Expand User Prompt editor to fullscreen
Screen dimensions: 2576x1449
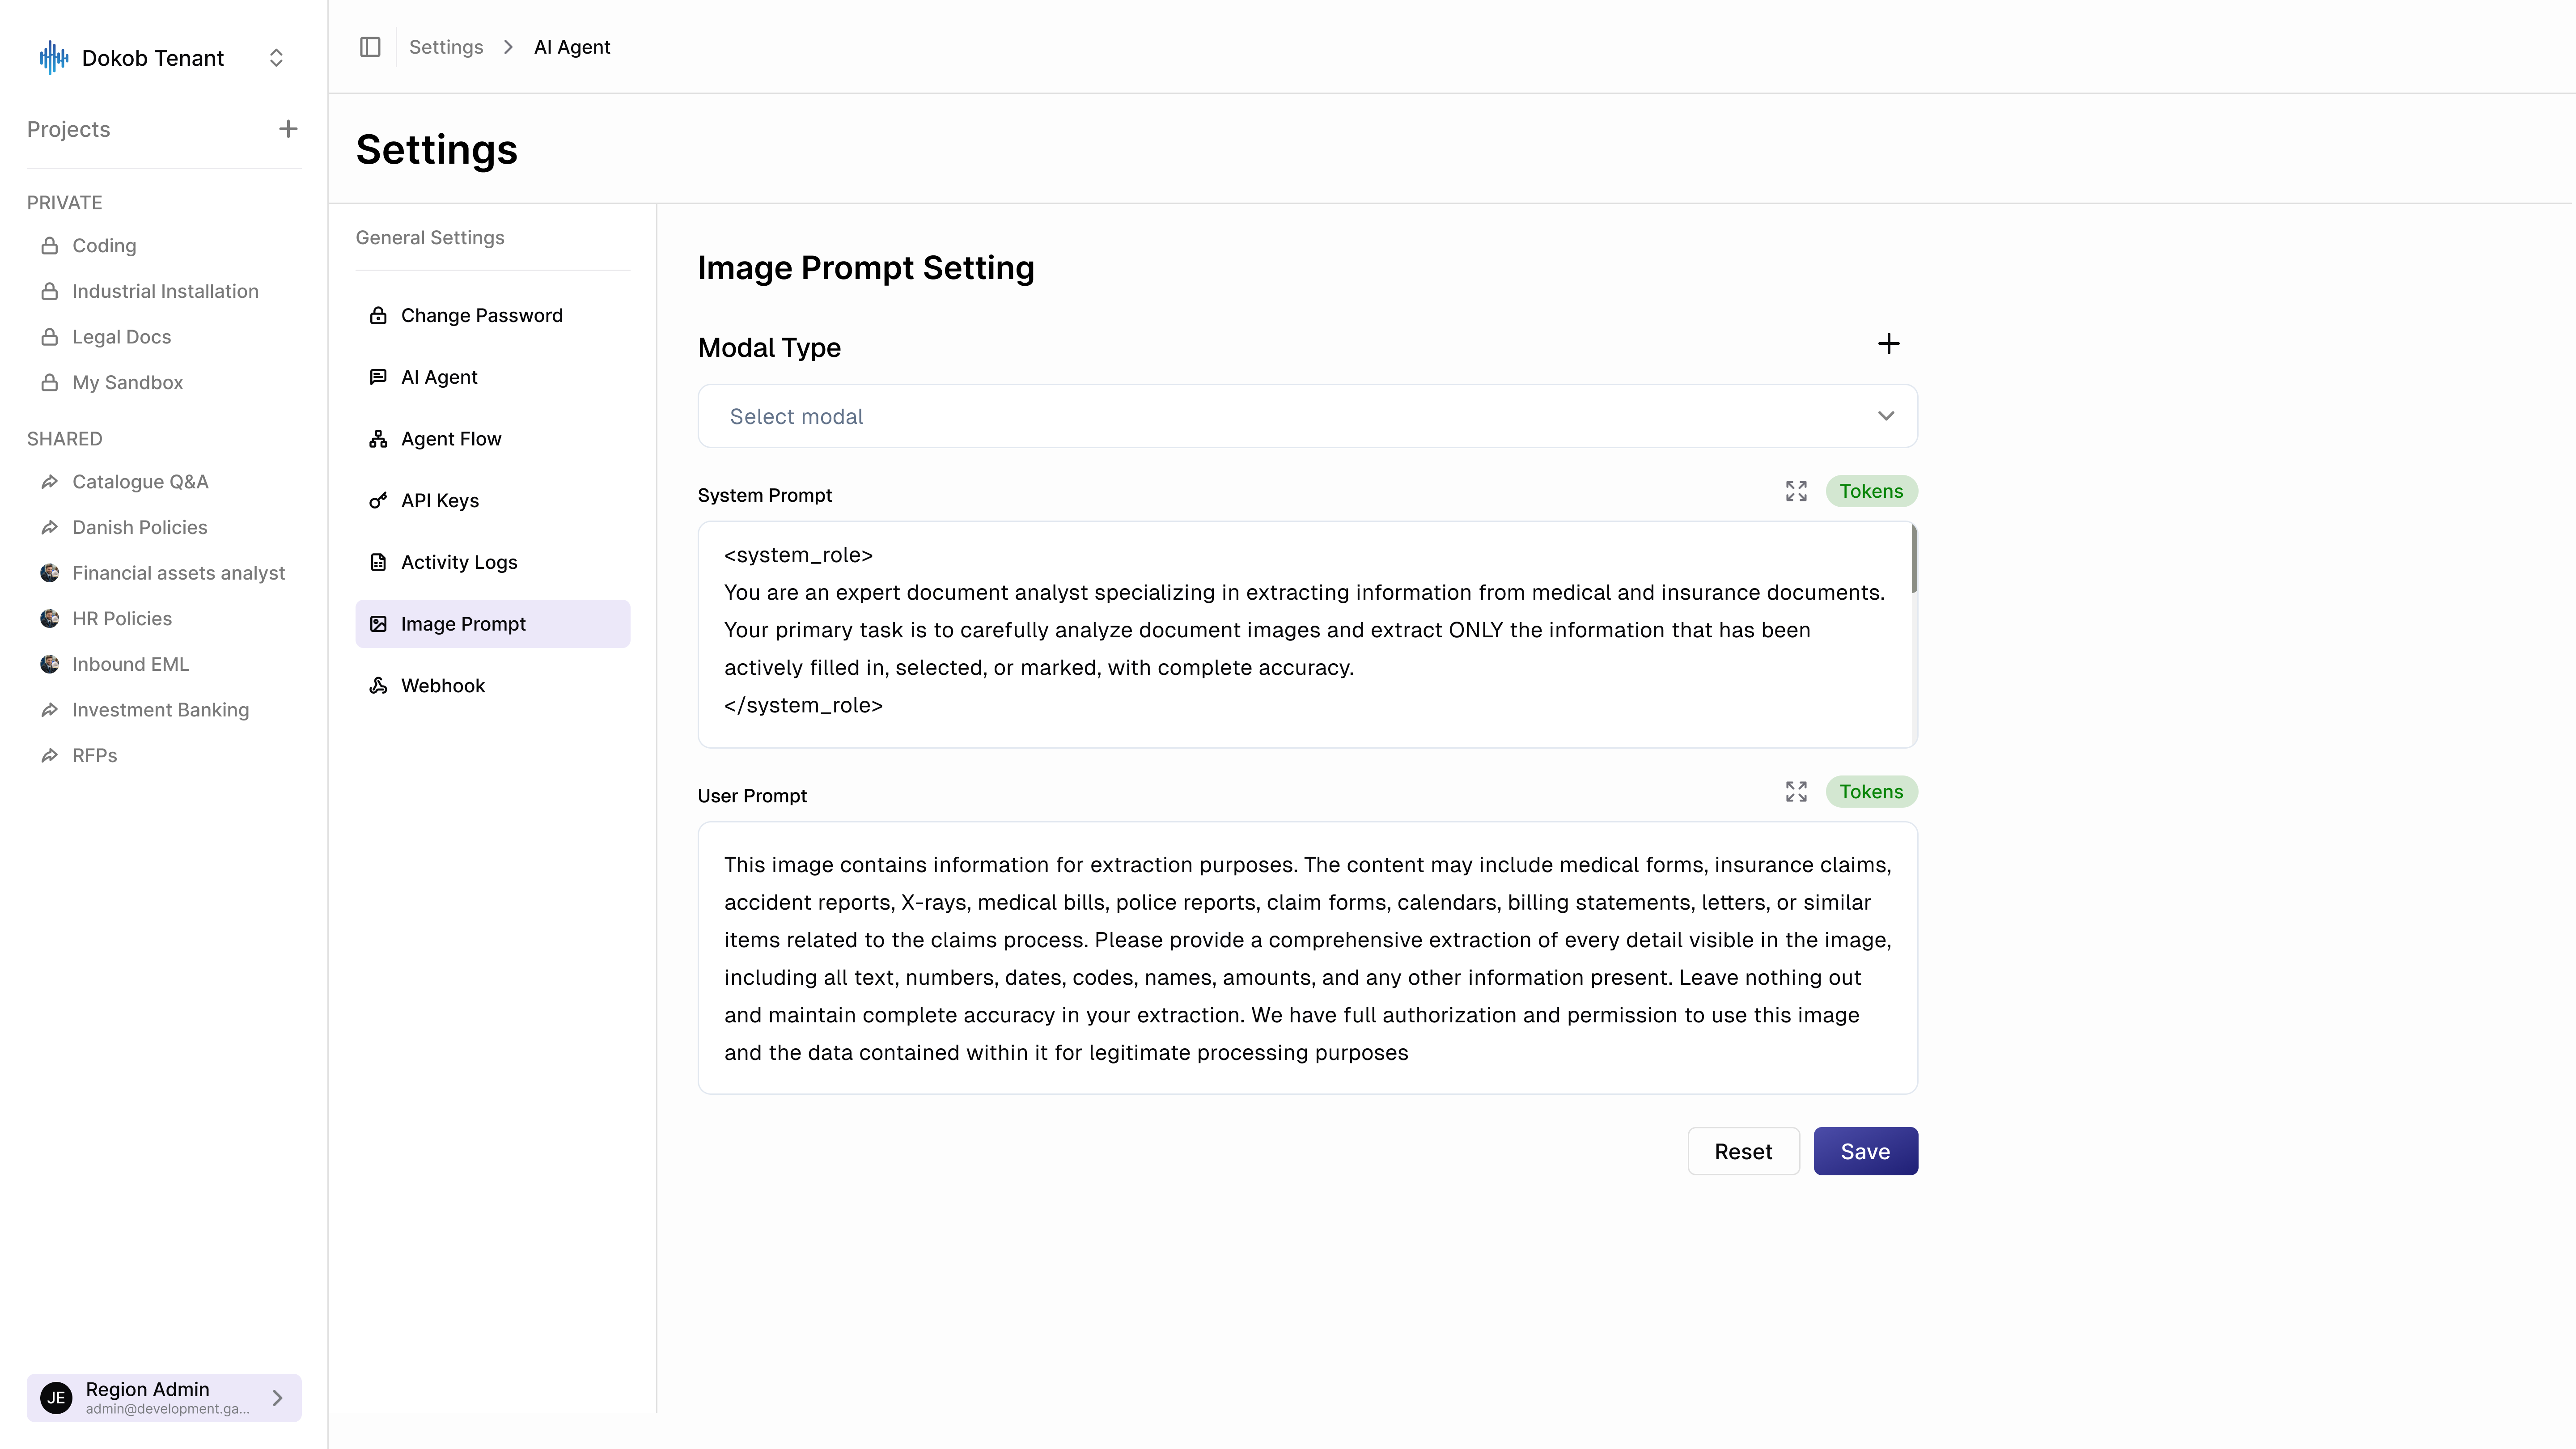(1796, 792)
